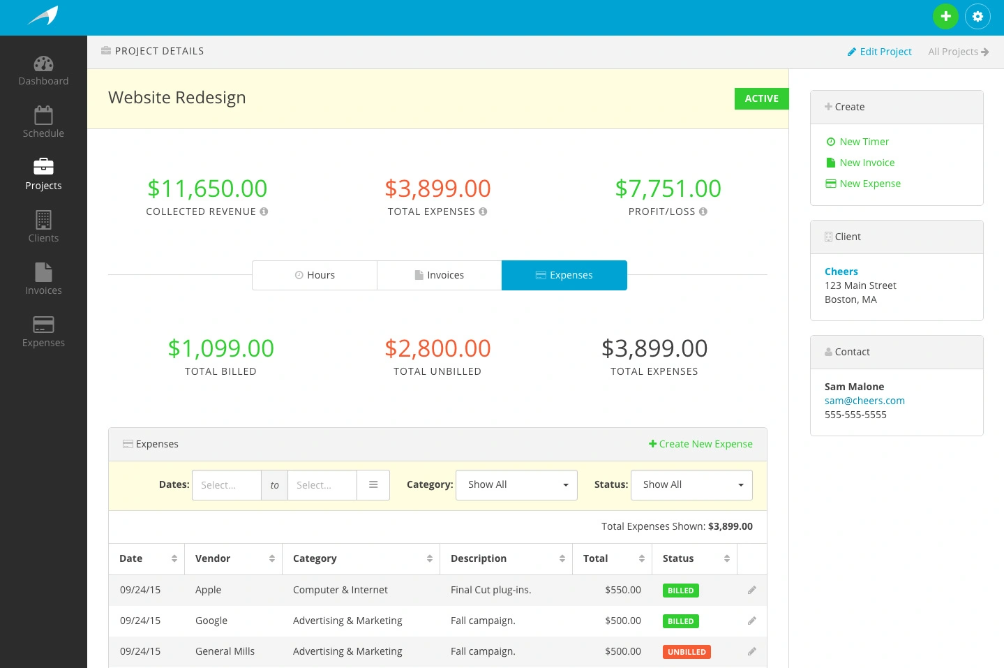The image size is (1004, 668).
Task: Open the Dashboard from the sidebar
Action: point(43,68)
